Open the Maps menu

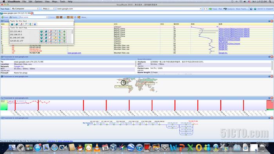pyautogui.click(x=55, y=2)
